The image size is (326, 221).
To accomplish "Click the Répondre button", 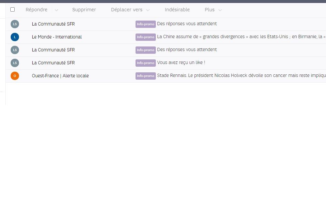I will pos(36,10).
